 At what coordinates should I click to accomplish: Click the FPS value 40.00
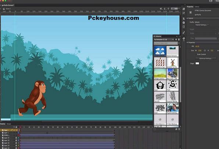tap(197, 46)
